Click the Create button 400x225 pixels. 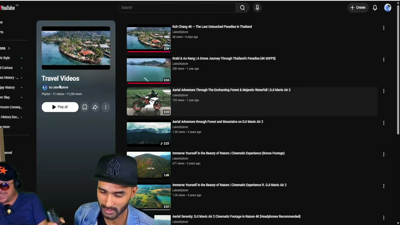pos(358,7)
